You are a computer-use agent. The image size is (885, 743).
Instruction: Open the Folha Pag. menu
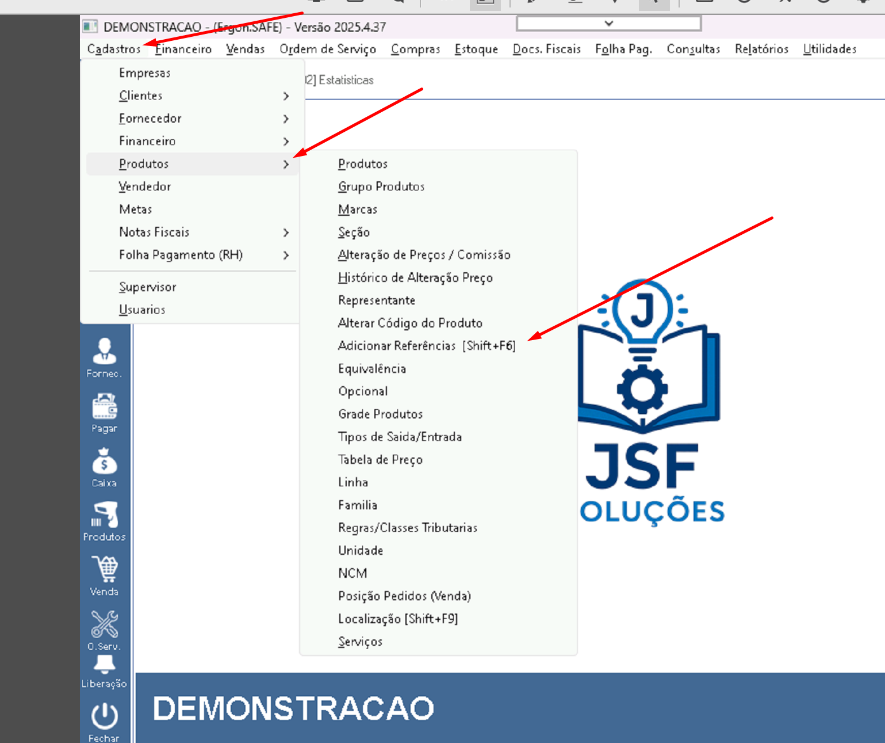coord(624,49)
